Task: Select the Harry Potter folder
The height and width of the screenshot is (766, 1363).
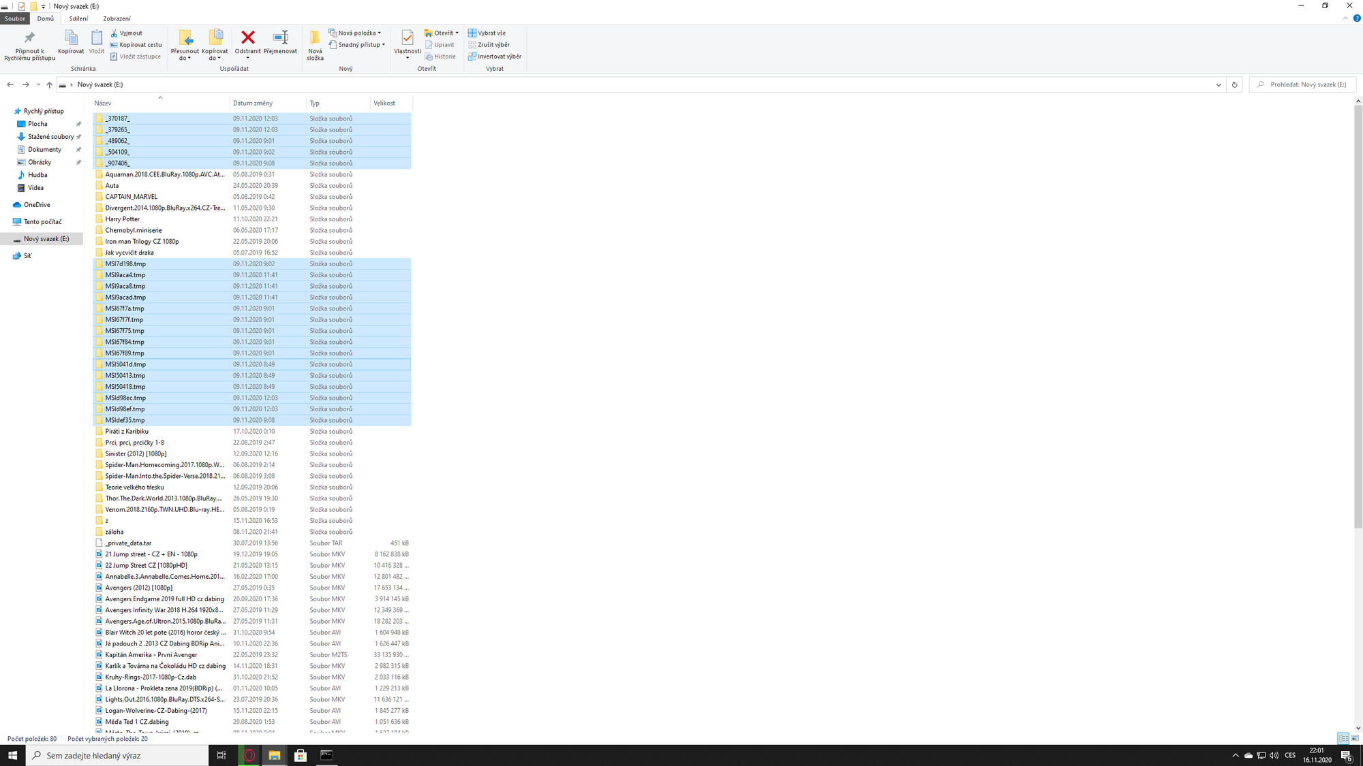Action: coord(252,219)
